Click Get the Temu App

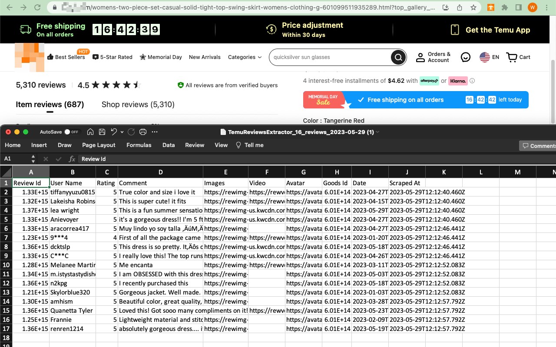[490, 30]
